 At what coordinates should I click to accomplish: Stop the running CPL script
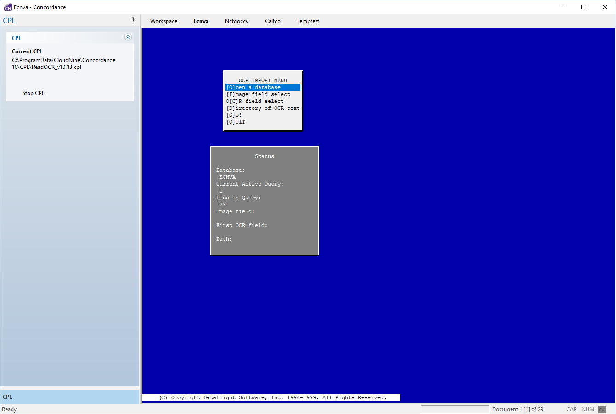coord(34,93)
